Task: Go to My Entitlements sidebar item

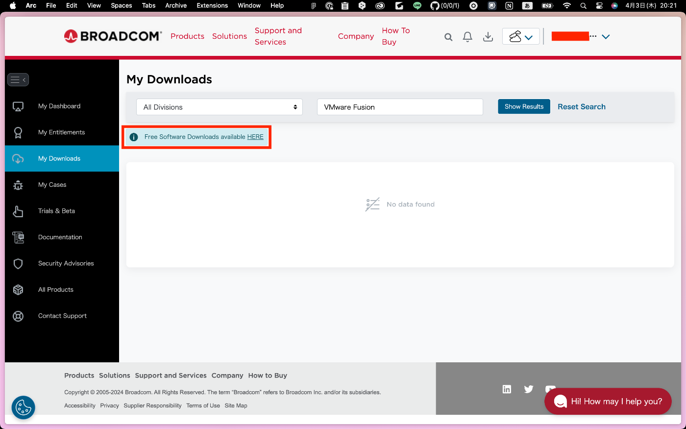Action: (62, 132)
